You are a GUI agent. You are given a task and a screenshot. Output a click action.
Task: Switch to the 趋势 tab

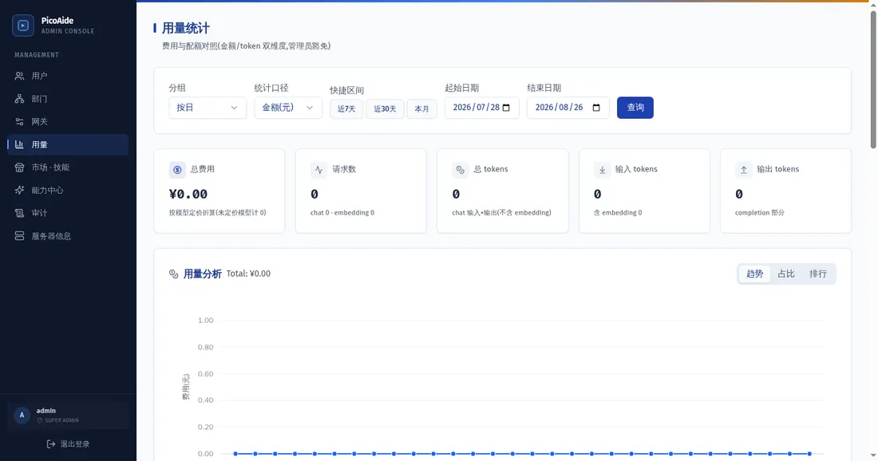tap(755, 274)
